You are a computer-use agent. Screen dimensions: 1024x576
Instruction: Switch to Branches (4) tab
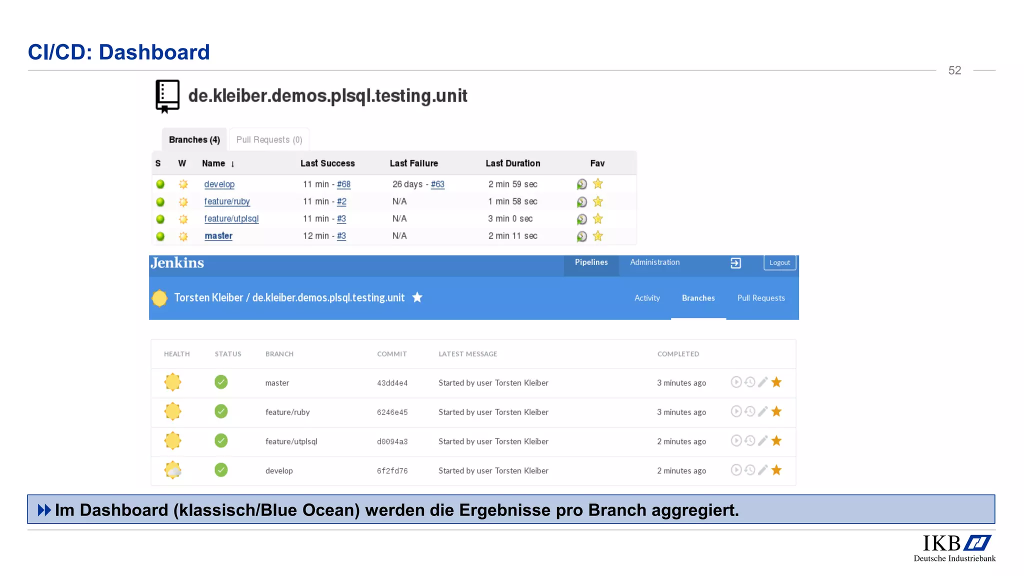194,139
